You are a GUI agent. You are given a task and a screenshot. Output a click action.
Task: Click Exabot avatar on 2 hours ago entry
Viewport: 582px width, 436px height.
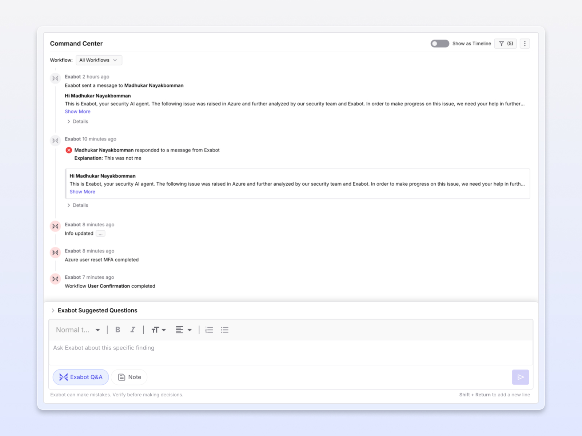pyautogui.click(x=55, y=78)
